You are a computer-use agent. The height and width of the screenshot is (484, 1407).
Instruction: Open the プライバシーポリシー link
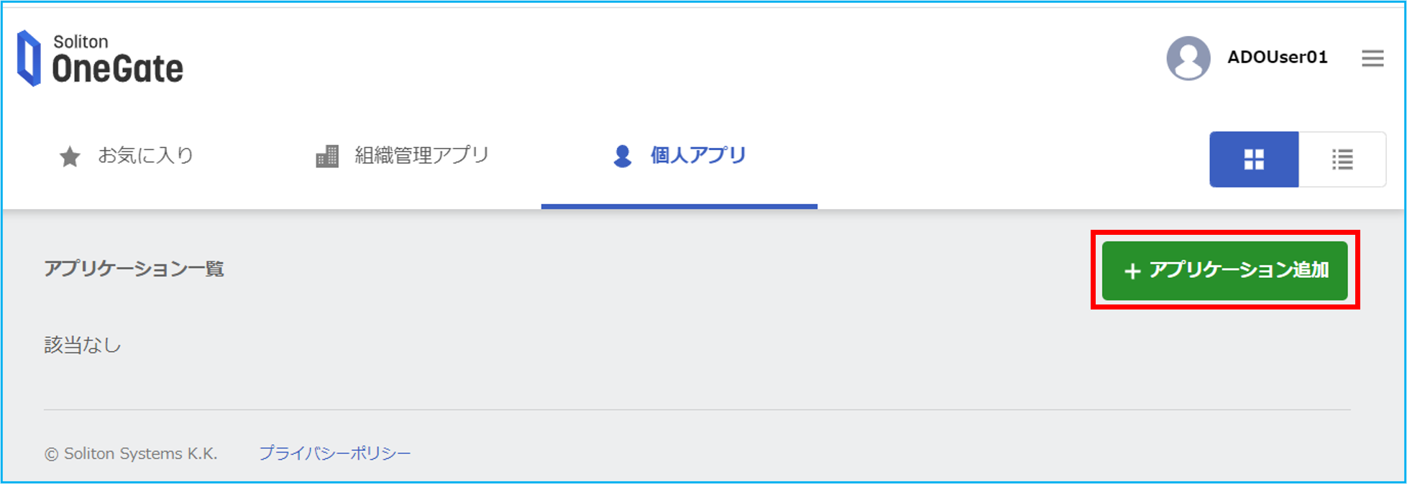335,453
